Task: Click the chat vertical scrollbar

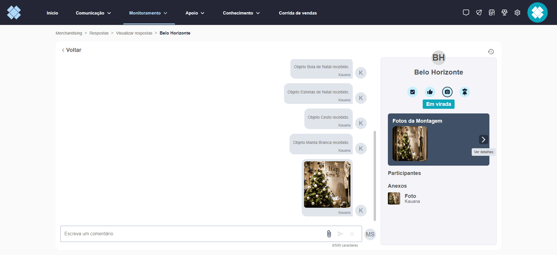Action: pos(375,176)
